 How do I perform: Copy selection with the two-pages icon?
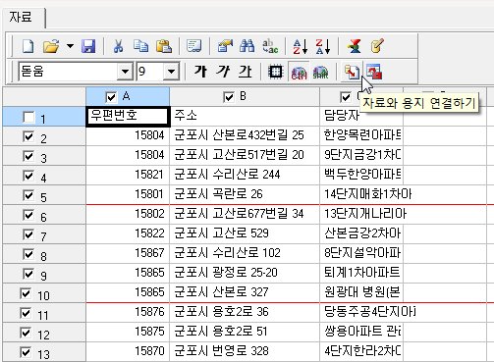point(141,46)
